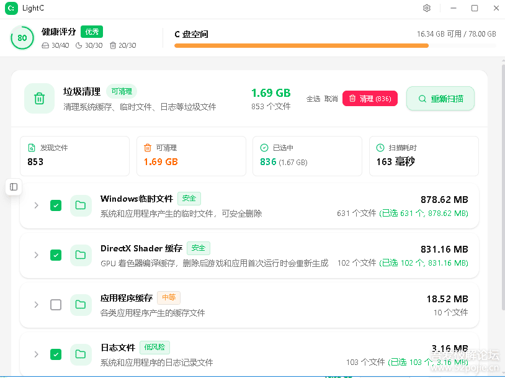Click the folder icon for 应用程序缓存

point(81,305)
